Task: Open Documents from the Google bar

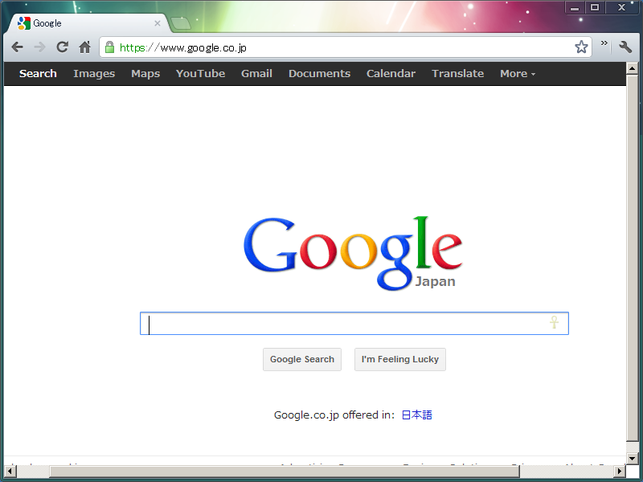Action: click(319, 74)
